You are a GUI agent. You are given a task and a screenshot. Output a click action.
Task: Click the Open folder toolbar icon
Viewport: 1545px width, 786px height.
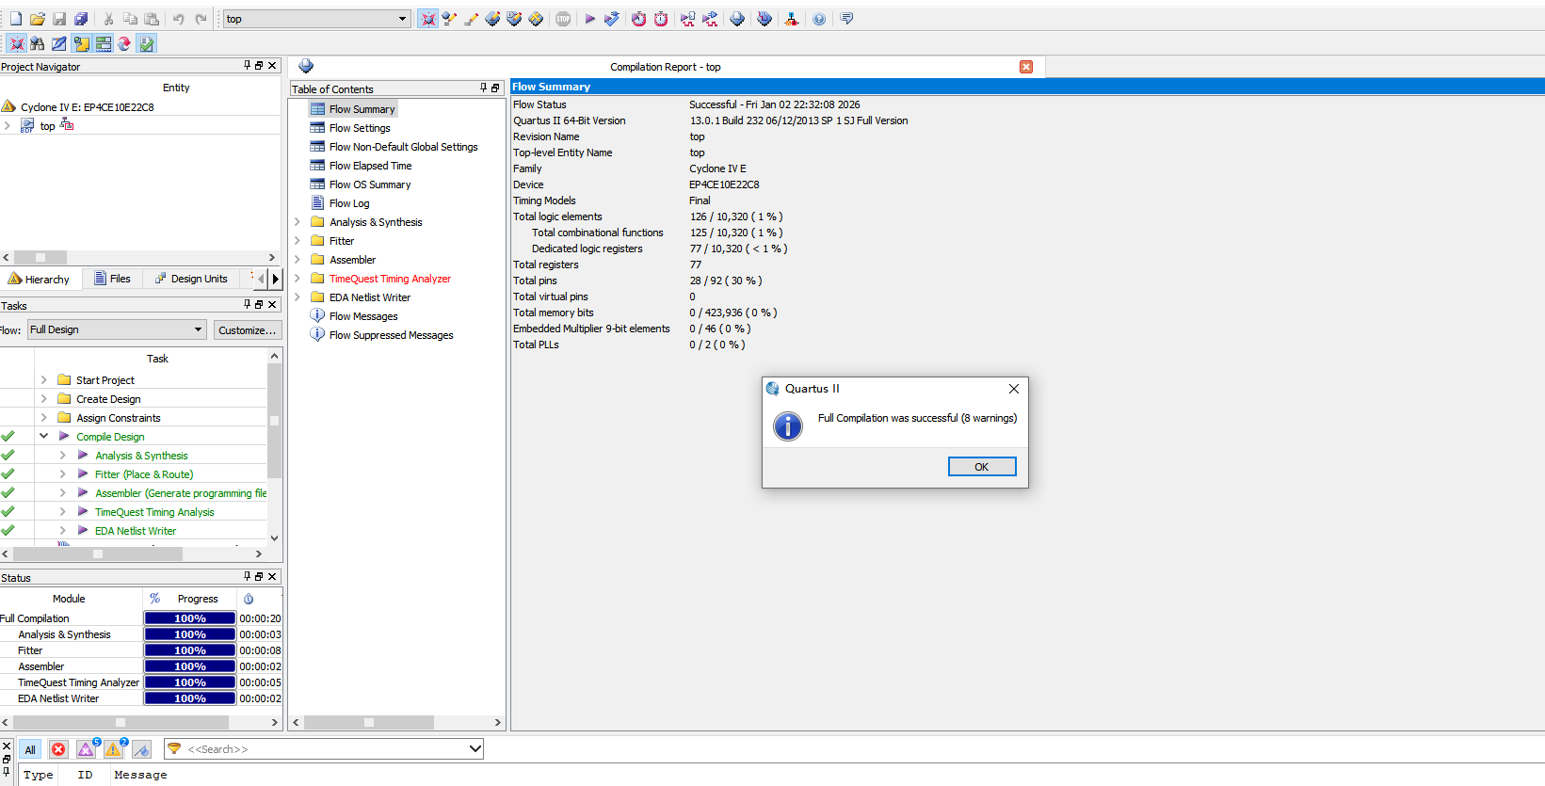pos(38,19)
